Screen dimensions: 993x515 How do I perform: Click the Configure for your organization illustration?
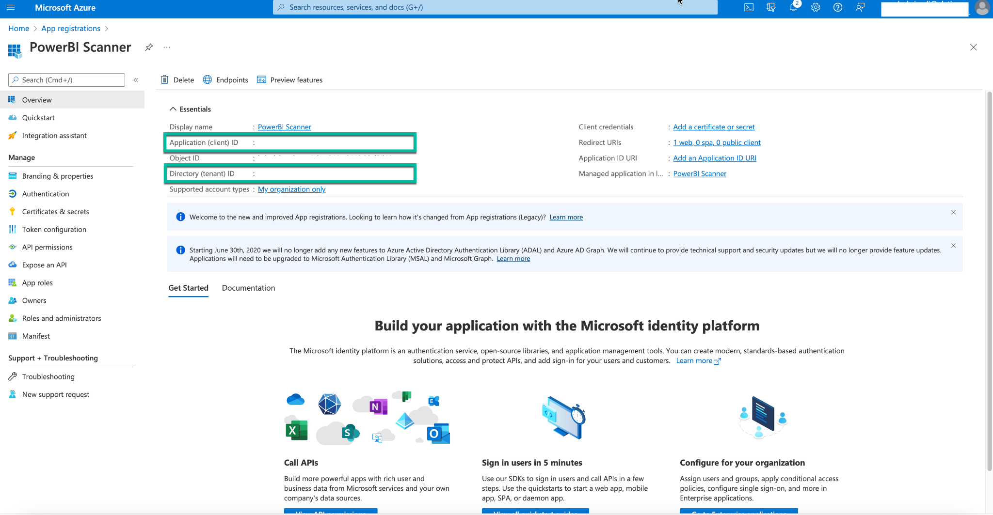coord(763,417)
